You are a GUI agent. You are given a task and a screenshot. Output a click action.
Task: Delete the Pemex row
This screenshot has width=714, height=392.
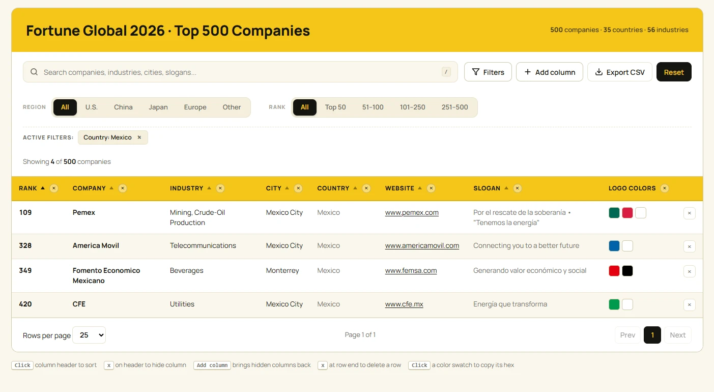[x=690, y=213]
